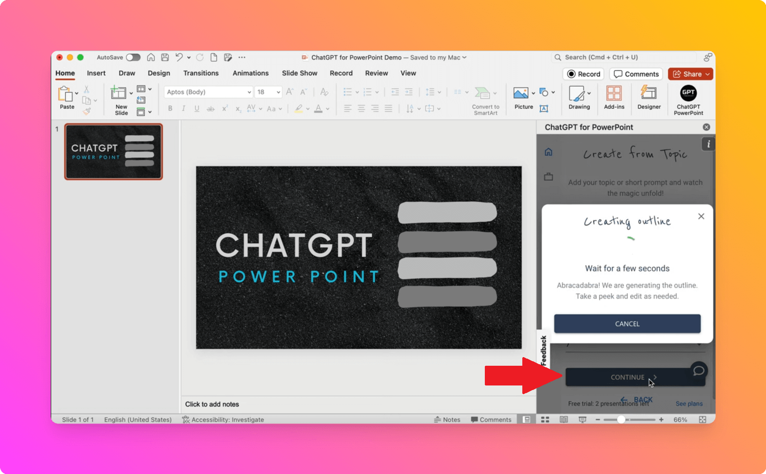Open See plans link

[688, 404]
